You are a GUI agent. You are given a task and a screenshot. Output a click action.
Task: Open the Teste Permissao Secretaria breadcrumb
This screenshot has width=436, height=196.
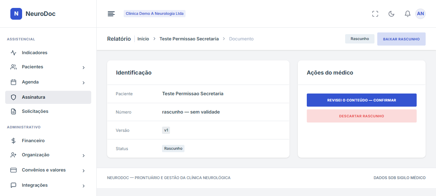189,39
